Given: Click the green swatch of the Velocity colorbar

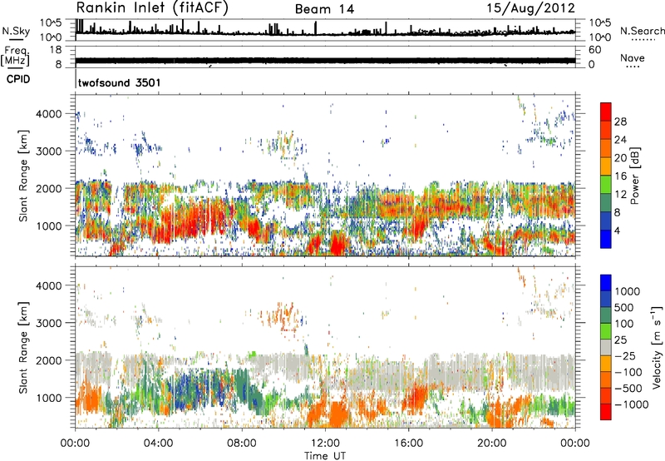Looking at the screenshot, I should tap(606, 331).
